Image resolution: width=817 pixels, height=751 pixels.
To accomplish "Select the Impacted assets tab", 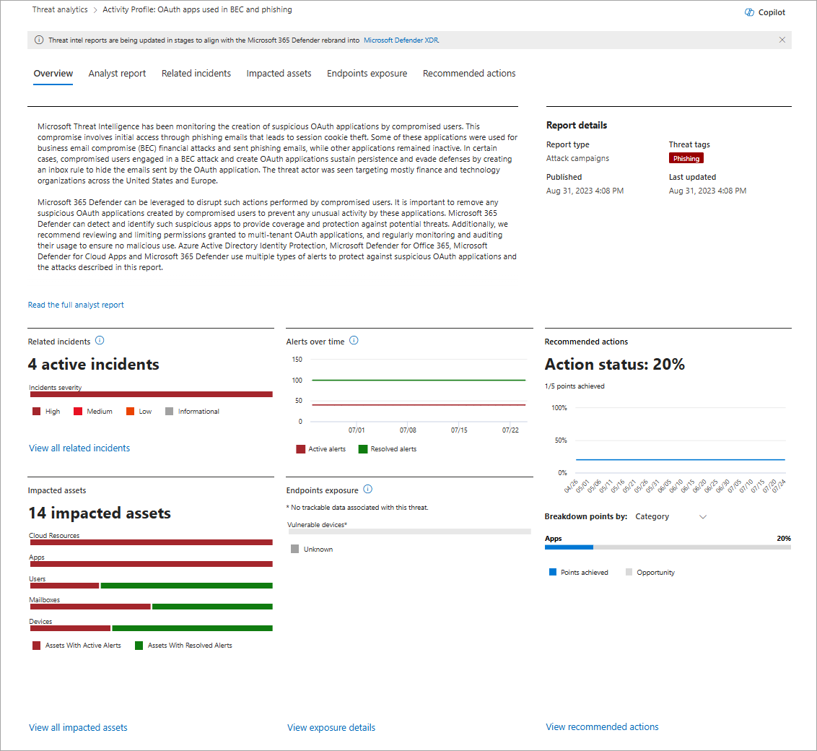I will tap(279, 74).
